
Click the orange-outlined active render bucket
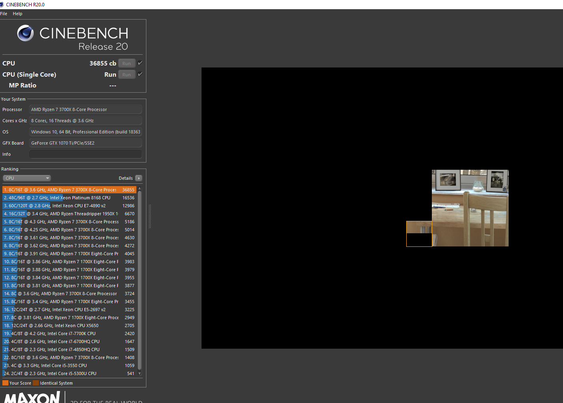click(419, 234)
